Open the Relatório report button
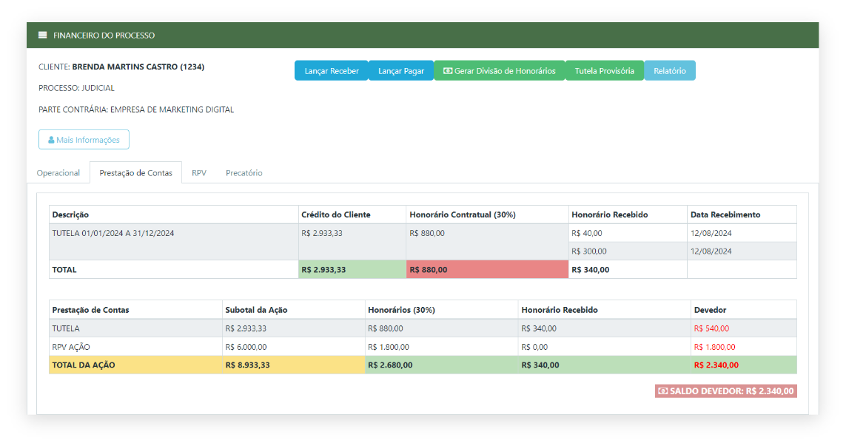The height and width of the screenshot is (446, 846). click(x=669, y=71)
